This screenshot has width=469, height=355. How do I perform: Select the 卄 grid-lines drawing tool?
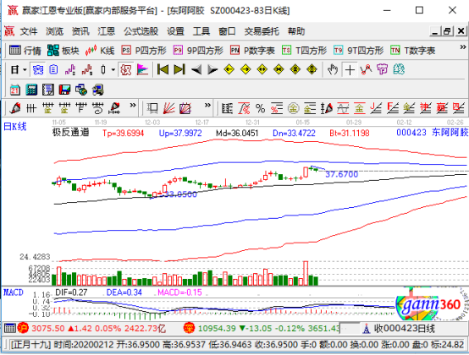(x=31, y=108)
